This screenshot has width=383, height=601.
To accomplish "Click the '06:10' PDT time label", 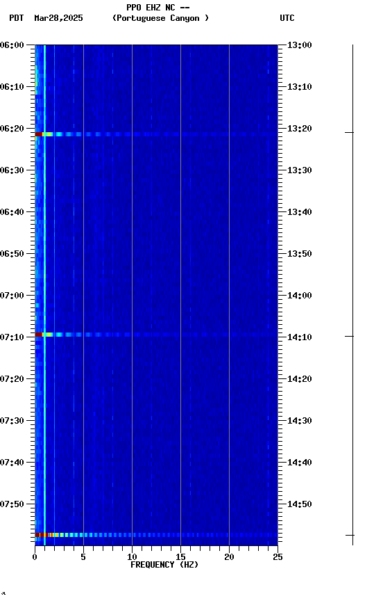I will 12,87.
